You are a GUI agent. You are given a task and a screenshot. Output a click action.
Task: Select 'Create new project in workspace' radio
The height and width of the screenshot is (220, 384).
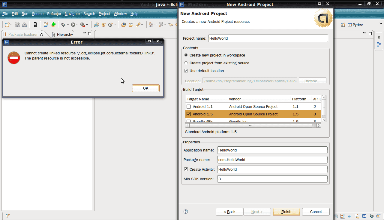[x=186, y=55]
